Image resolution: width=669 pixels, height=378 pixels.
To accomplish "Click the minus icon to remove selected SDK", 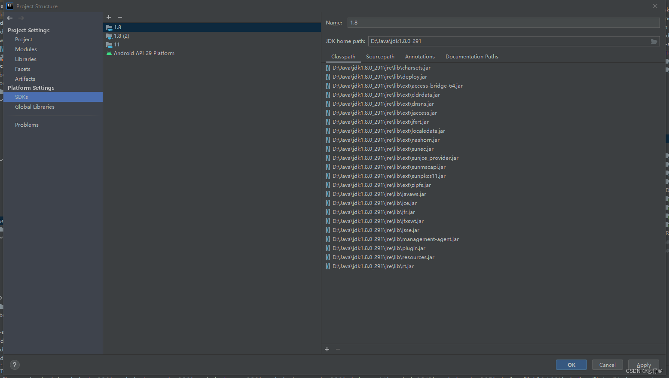I will pos(119,17).
